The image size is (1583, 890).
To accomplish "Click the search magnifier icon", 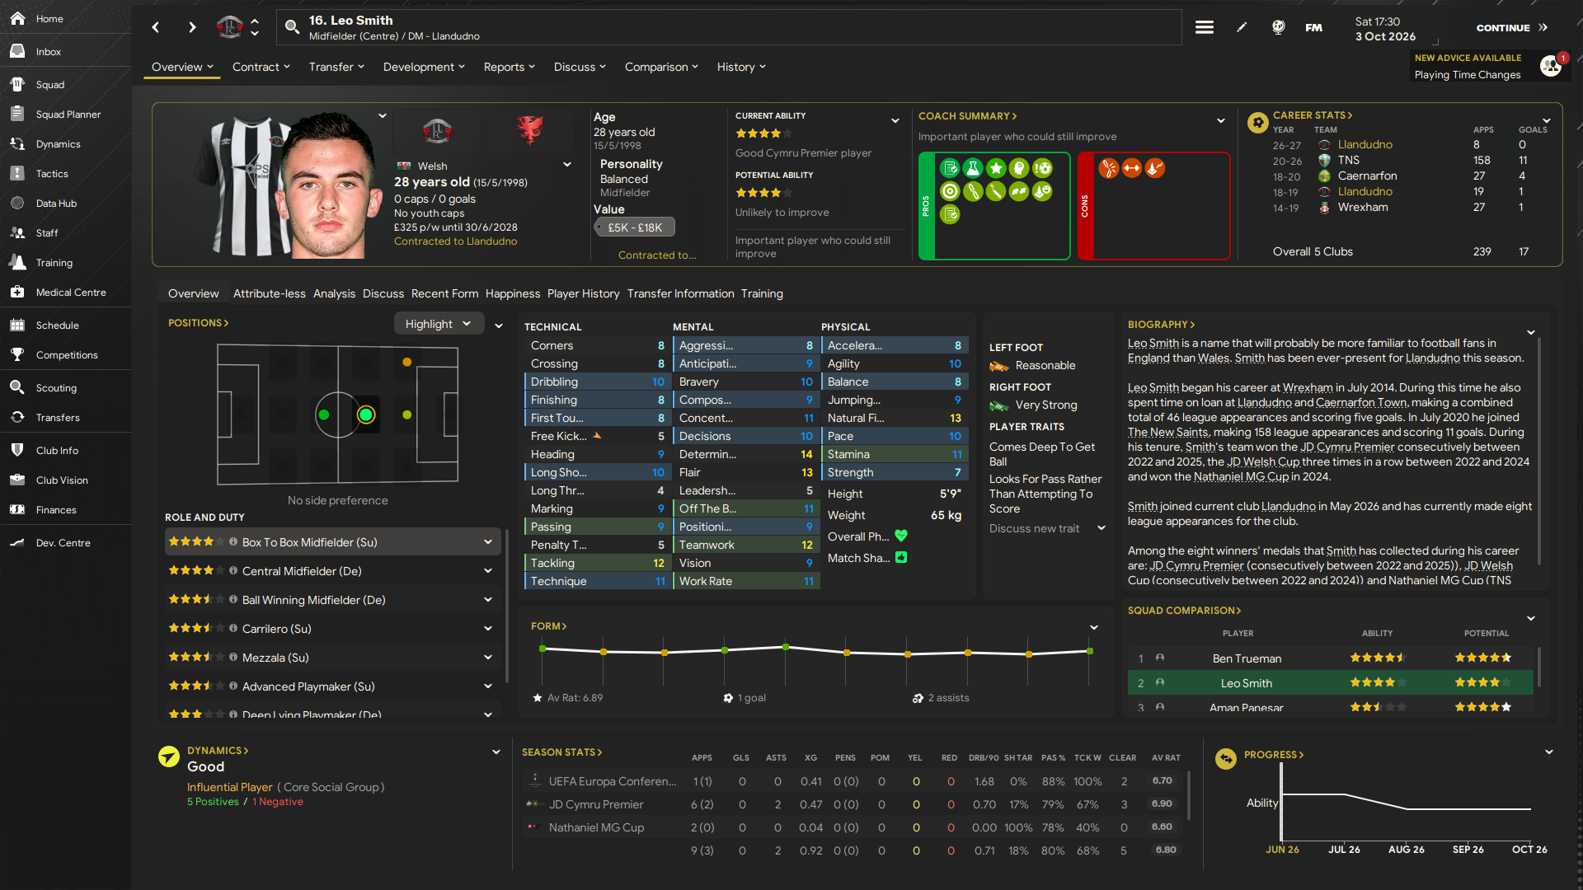I will [292, 27].
